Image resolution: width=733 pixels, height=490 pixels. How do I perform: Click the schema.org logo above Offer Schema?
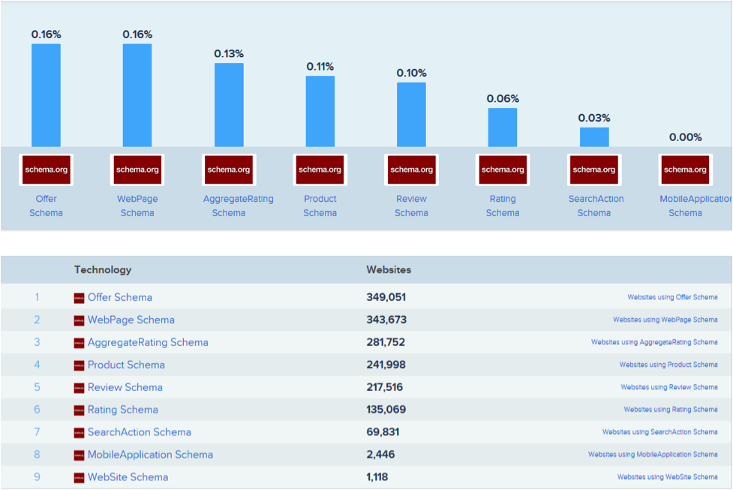[x=46, y=170]
